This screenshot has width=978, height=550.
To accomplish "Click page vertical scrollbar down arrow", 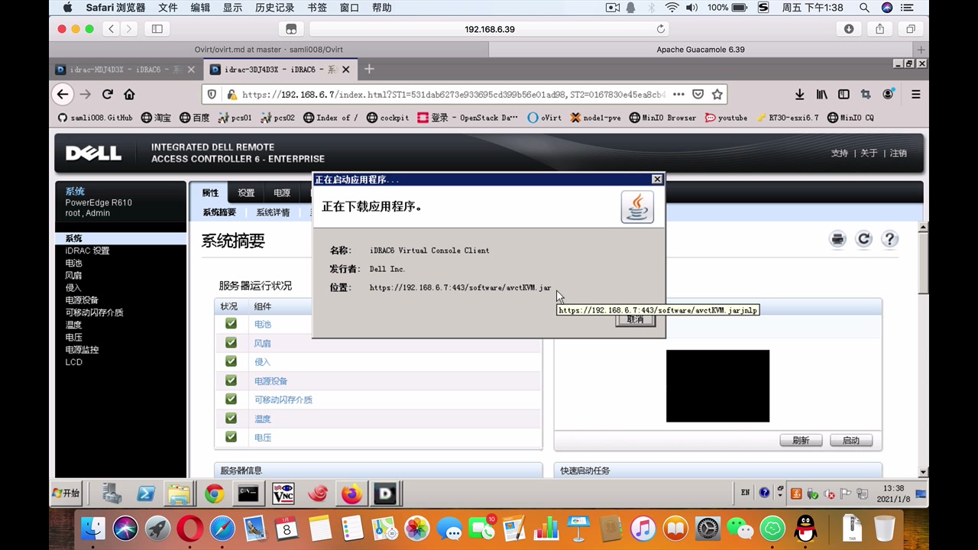I will click(x=923, y=472).
